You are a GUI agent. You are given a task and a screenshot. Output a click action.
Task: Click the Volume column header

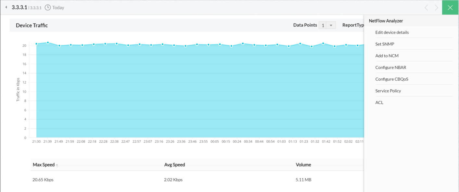tap(303, 165)
